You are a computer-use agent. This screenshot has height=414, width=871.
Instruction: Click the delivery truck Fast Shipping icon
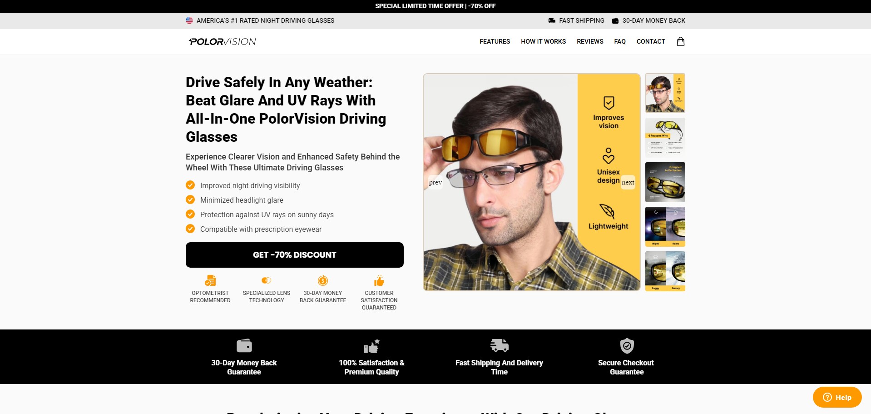(499, 345)
